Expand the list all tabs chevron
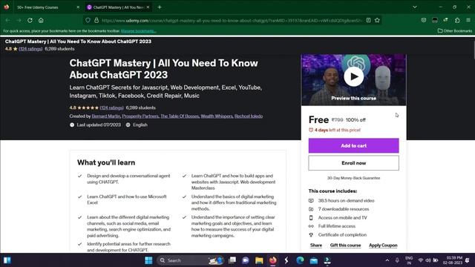Screen dimensions: 475x267 click(415, 7)
